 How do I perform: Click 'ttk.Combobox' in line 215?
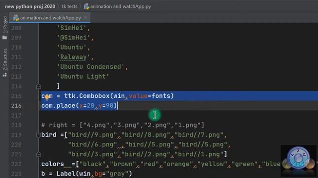pos(87,96)
